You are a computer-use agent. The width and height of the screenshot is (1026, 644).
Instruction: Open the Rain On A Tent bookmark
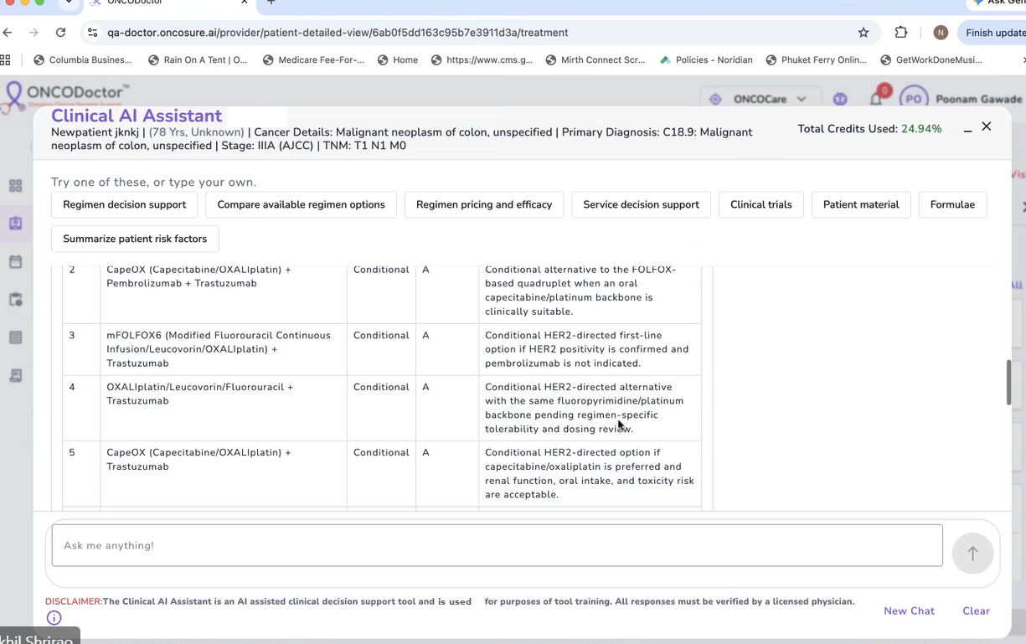point(198,59)
